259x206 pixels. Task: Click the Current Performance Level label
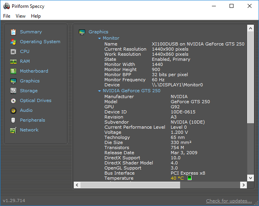point(135,127)
